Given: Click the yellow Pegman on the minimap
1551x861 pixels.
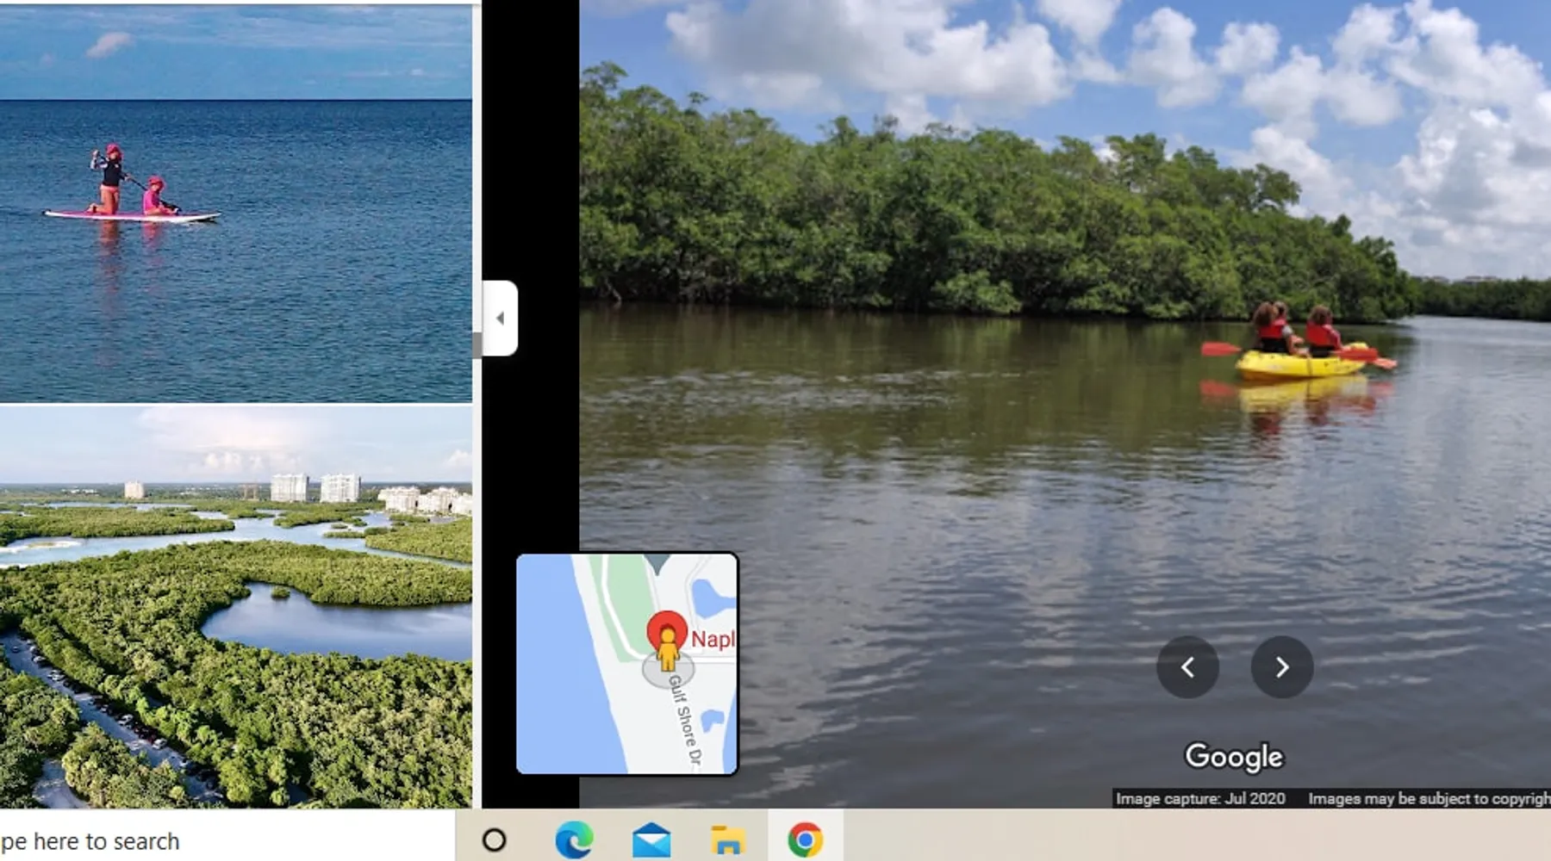Looking at the screenshot, I should 667,652.
